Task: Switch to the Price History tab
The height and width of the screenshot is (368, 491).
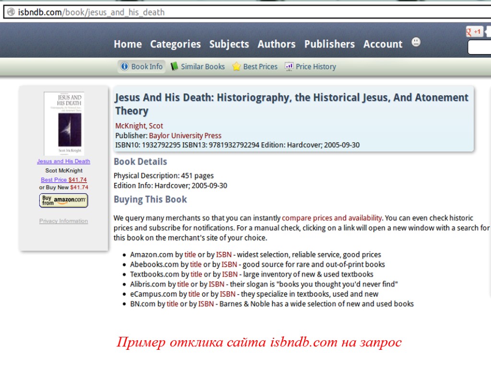Action: tap(310, 66)
